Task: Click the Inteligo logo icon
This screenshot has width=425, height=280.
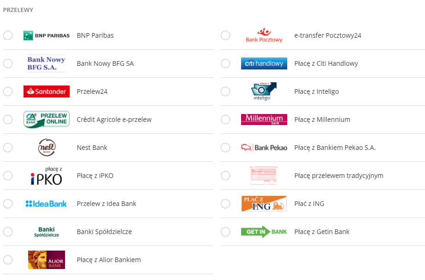Action: click(x=264, y=91)
